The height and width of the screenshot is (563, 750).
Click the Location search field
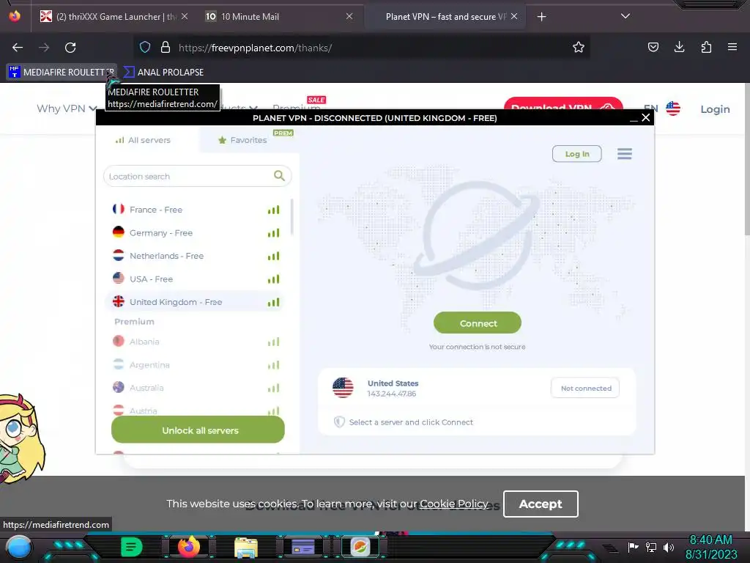tap(197, 176)
